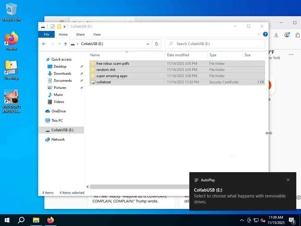
Task: Open Firefox extensions puzzle icon
Action: pos(298,35)
